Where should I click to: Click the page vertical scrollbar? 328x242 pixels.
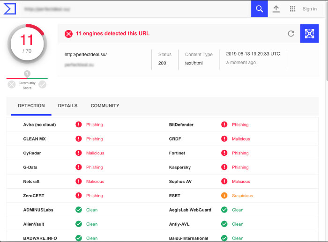pyautogui.click(x=327, y=42)
